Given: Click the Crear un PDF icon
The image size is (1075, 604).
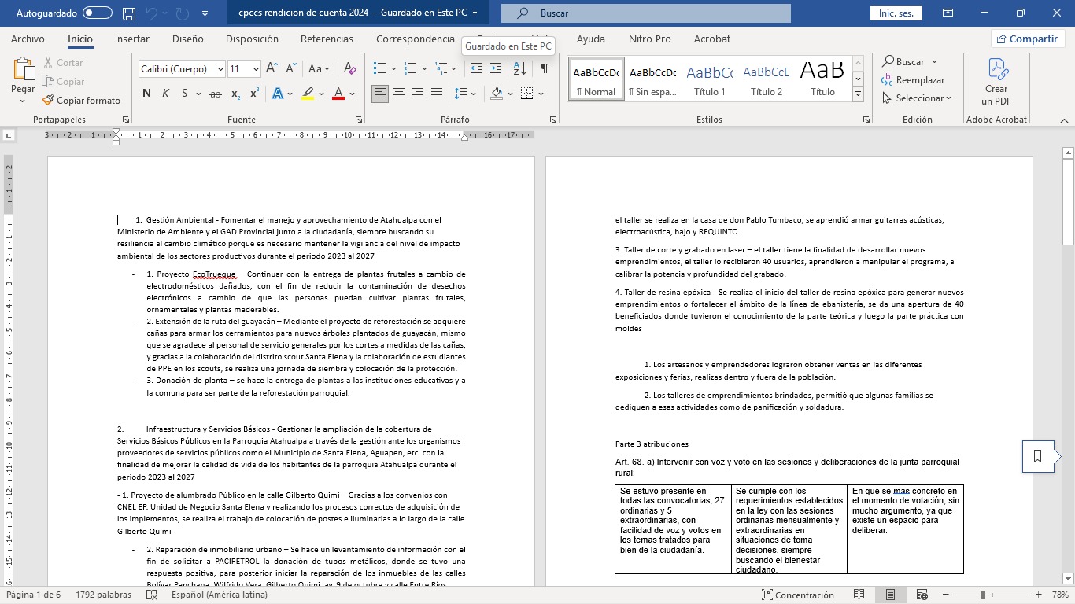Looking at the screenshot, I should pos(996,81).
